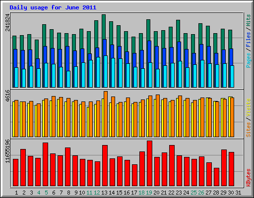Click day 6 on the x-axis
This screenshot has height=198, width=254.
(54, 193)
